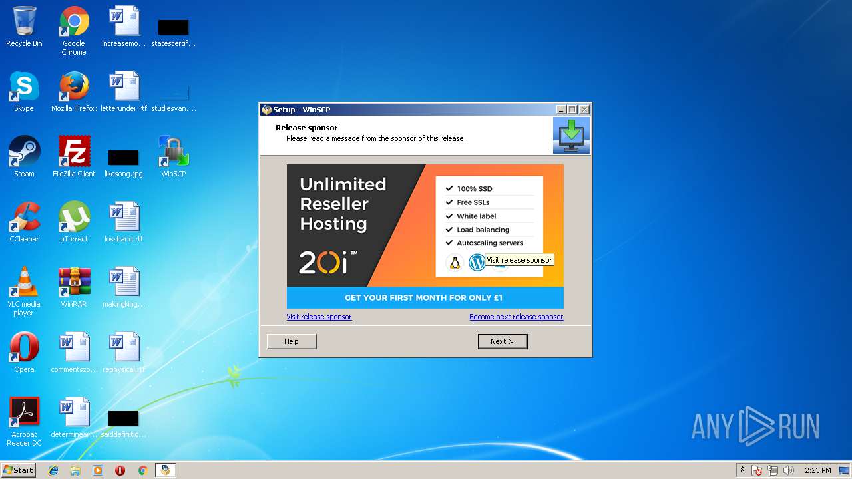Viewport: 852px width, 479px height.
Task: Launch Google Chrome from the desktop
Action: click(x=74, y=30)
